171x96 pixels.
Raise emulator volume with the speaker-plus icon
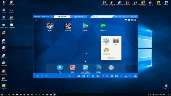pyautogui.click(x=74, y=76)
